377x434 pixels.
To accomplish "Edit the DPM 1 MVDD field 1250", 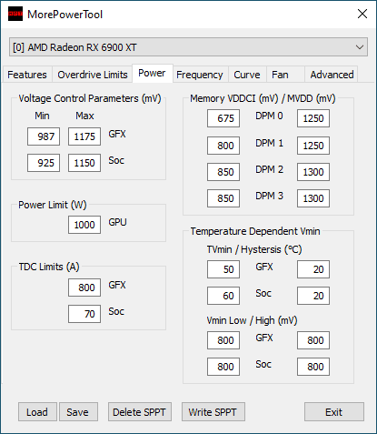I will (313, 146).
